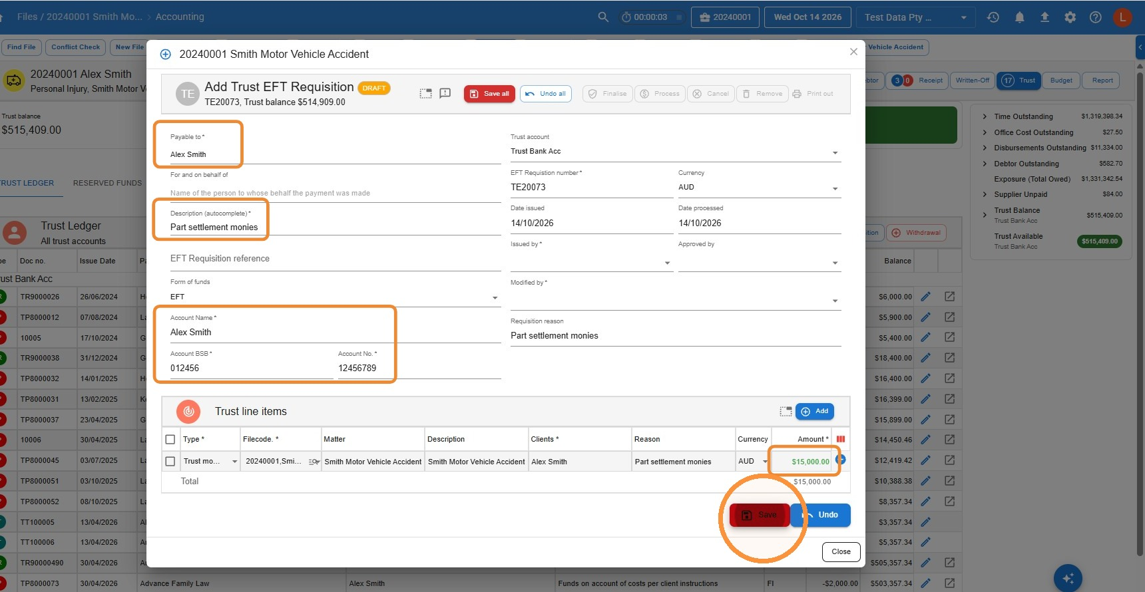
Task: Open the Approved by dropdown
Action: 759,262
